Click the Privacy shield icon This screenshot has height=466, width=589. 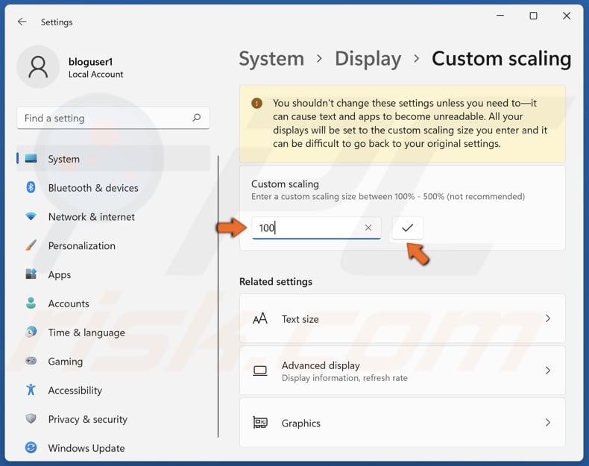[x=31, y=419]
